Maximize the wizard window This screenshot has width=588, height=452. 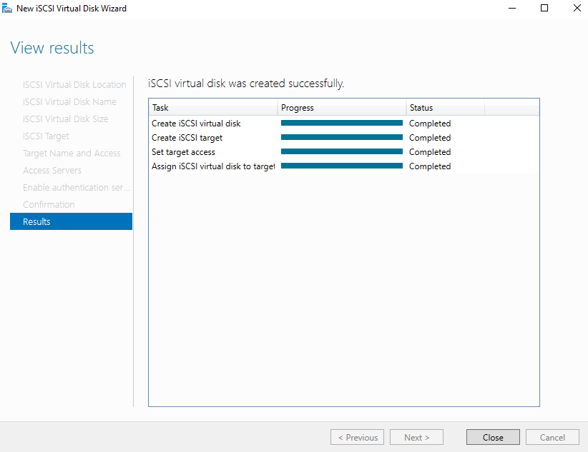[x=544, y=9]
